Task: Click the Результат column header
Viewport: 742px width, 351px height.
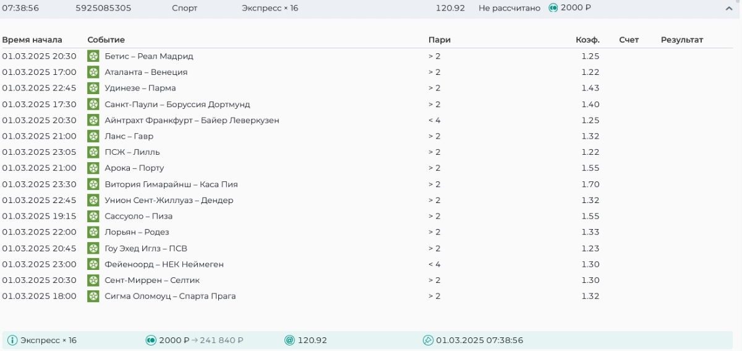Action: 682,40
